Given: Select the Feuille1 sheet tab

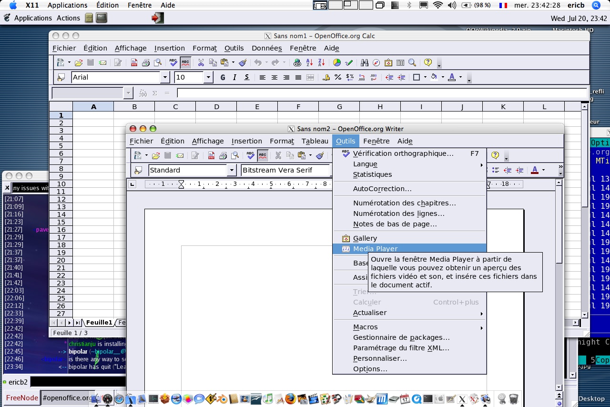Looking at the screenshot, I should 99,323.
